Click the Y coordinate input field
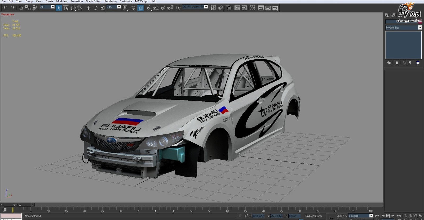 tap(276, 216)
